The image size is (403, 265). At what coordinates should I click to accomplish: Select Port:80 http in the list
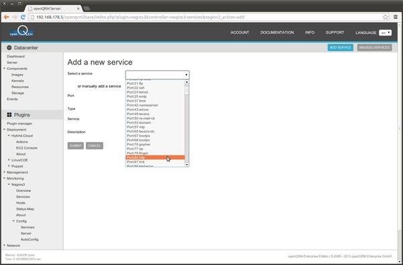click(x=155, y=157)
